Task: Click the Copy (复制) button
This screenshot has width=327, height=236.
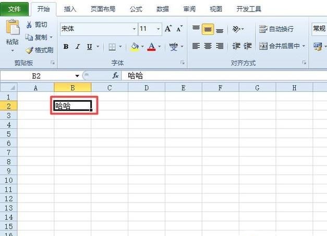Action: tap(35, 37)
